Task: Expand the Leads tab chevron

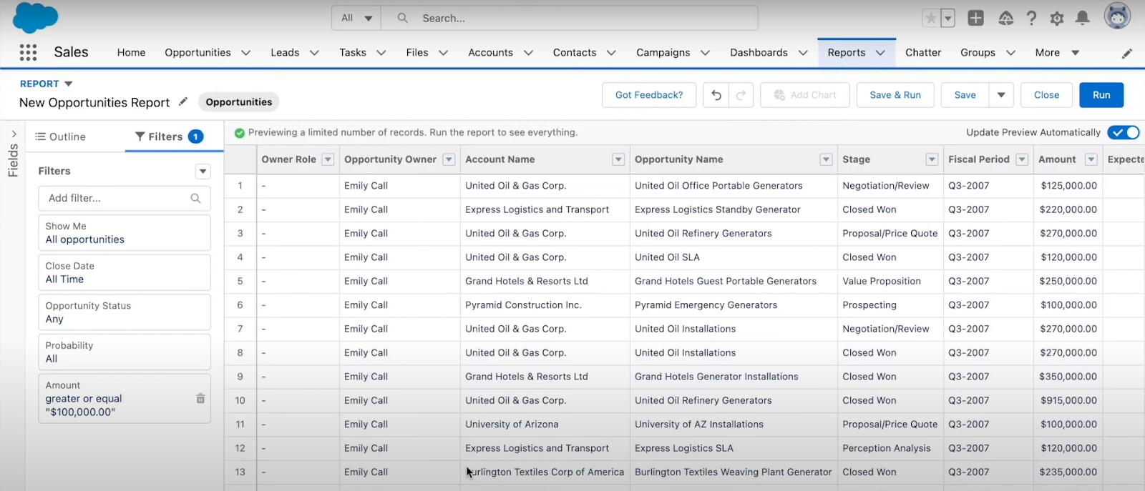Action: click(x=314, y=53)
